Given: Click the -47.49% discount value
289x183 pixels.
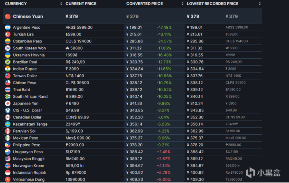Looking at the screenshot, I should 164,28.
